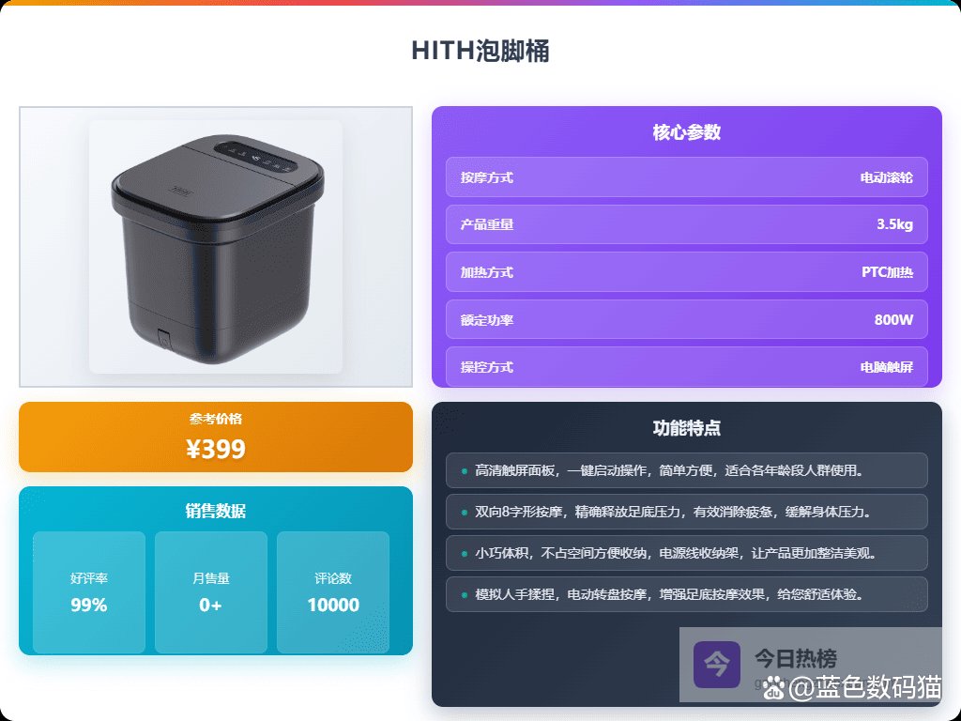The image size is (961, 721).
Task: Click the 评论数 10000 stat tile
Action: click(333, 592)
